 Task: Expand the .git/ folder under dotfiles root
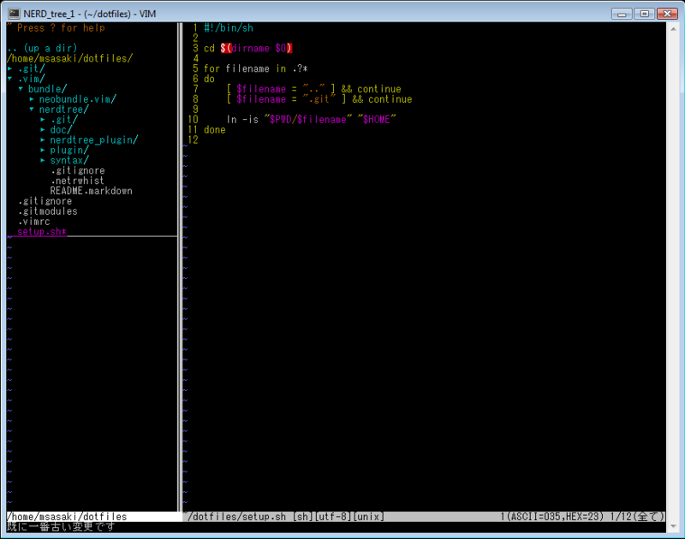(x=9, y=68)
